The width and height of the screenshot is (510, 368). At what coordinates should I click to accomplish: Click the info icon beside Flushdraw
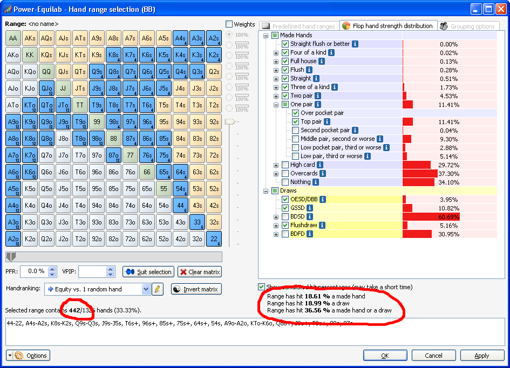click(x=322, y=225)
